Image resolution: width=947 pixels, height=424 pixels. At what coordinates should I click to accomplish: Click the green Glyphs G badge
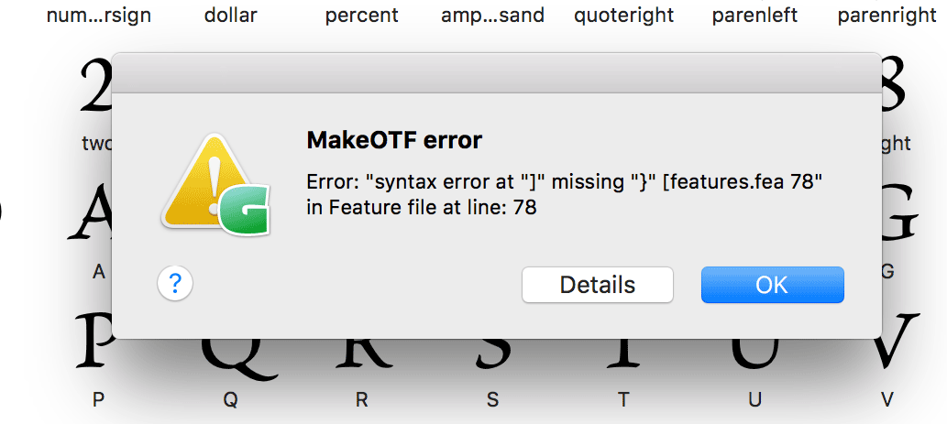[x=244, y=210]
